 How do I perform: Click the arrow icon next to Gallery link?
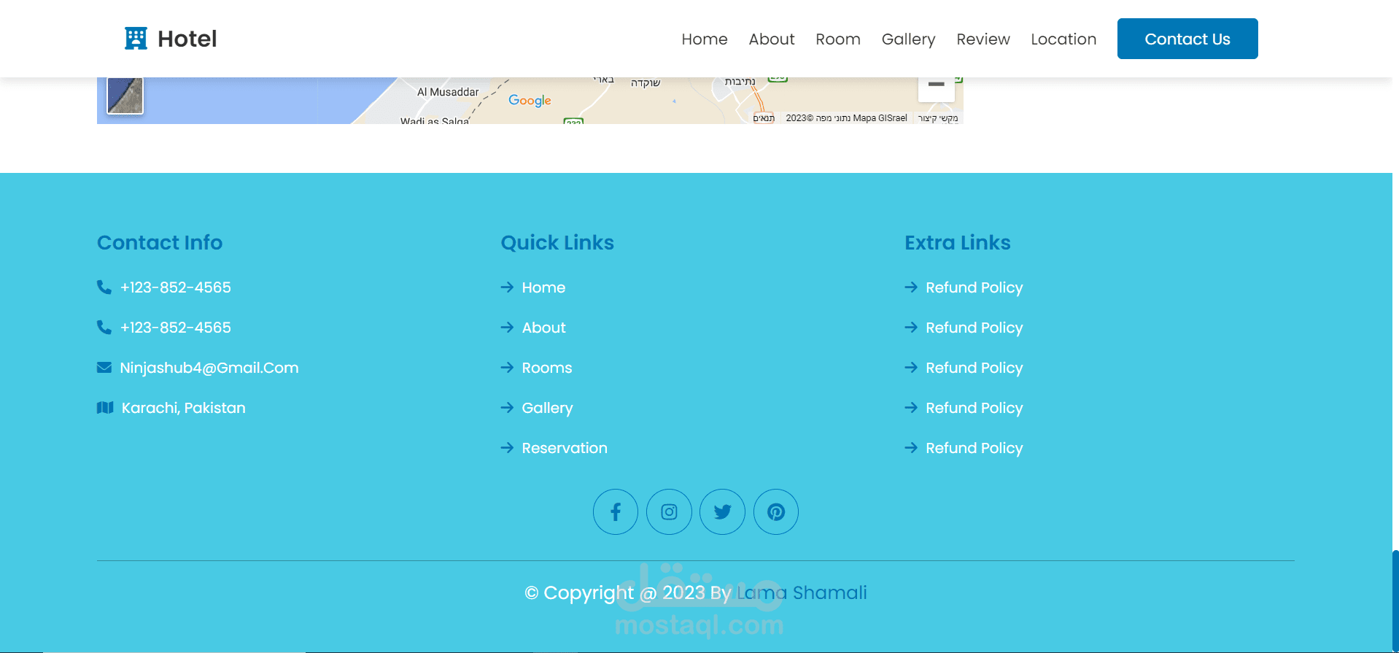(507, 408)
